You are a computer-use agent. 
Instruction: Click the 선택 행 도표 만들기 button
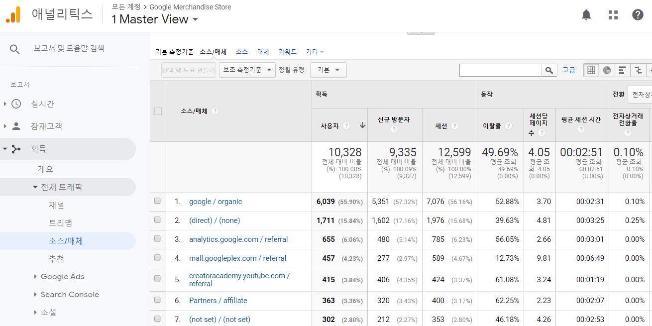coord(189,70)
